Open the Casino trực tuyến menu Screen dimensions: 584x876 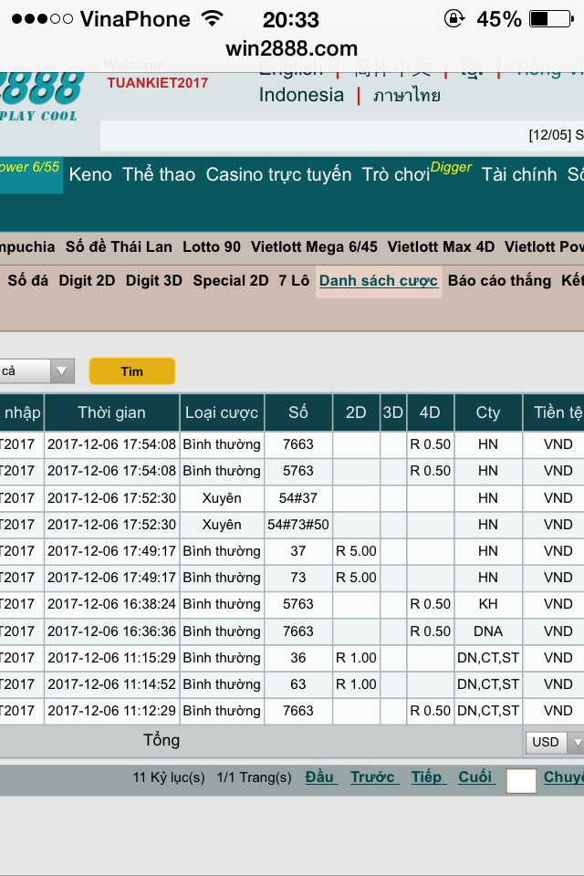point(278,174)
